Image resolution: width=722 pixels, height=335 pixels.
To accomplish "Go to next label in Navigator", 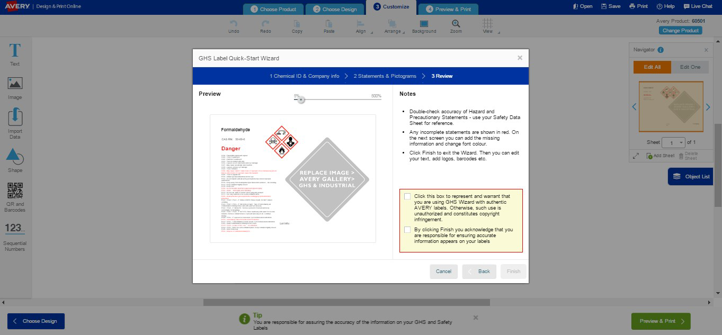I will (708, 107).
